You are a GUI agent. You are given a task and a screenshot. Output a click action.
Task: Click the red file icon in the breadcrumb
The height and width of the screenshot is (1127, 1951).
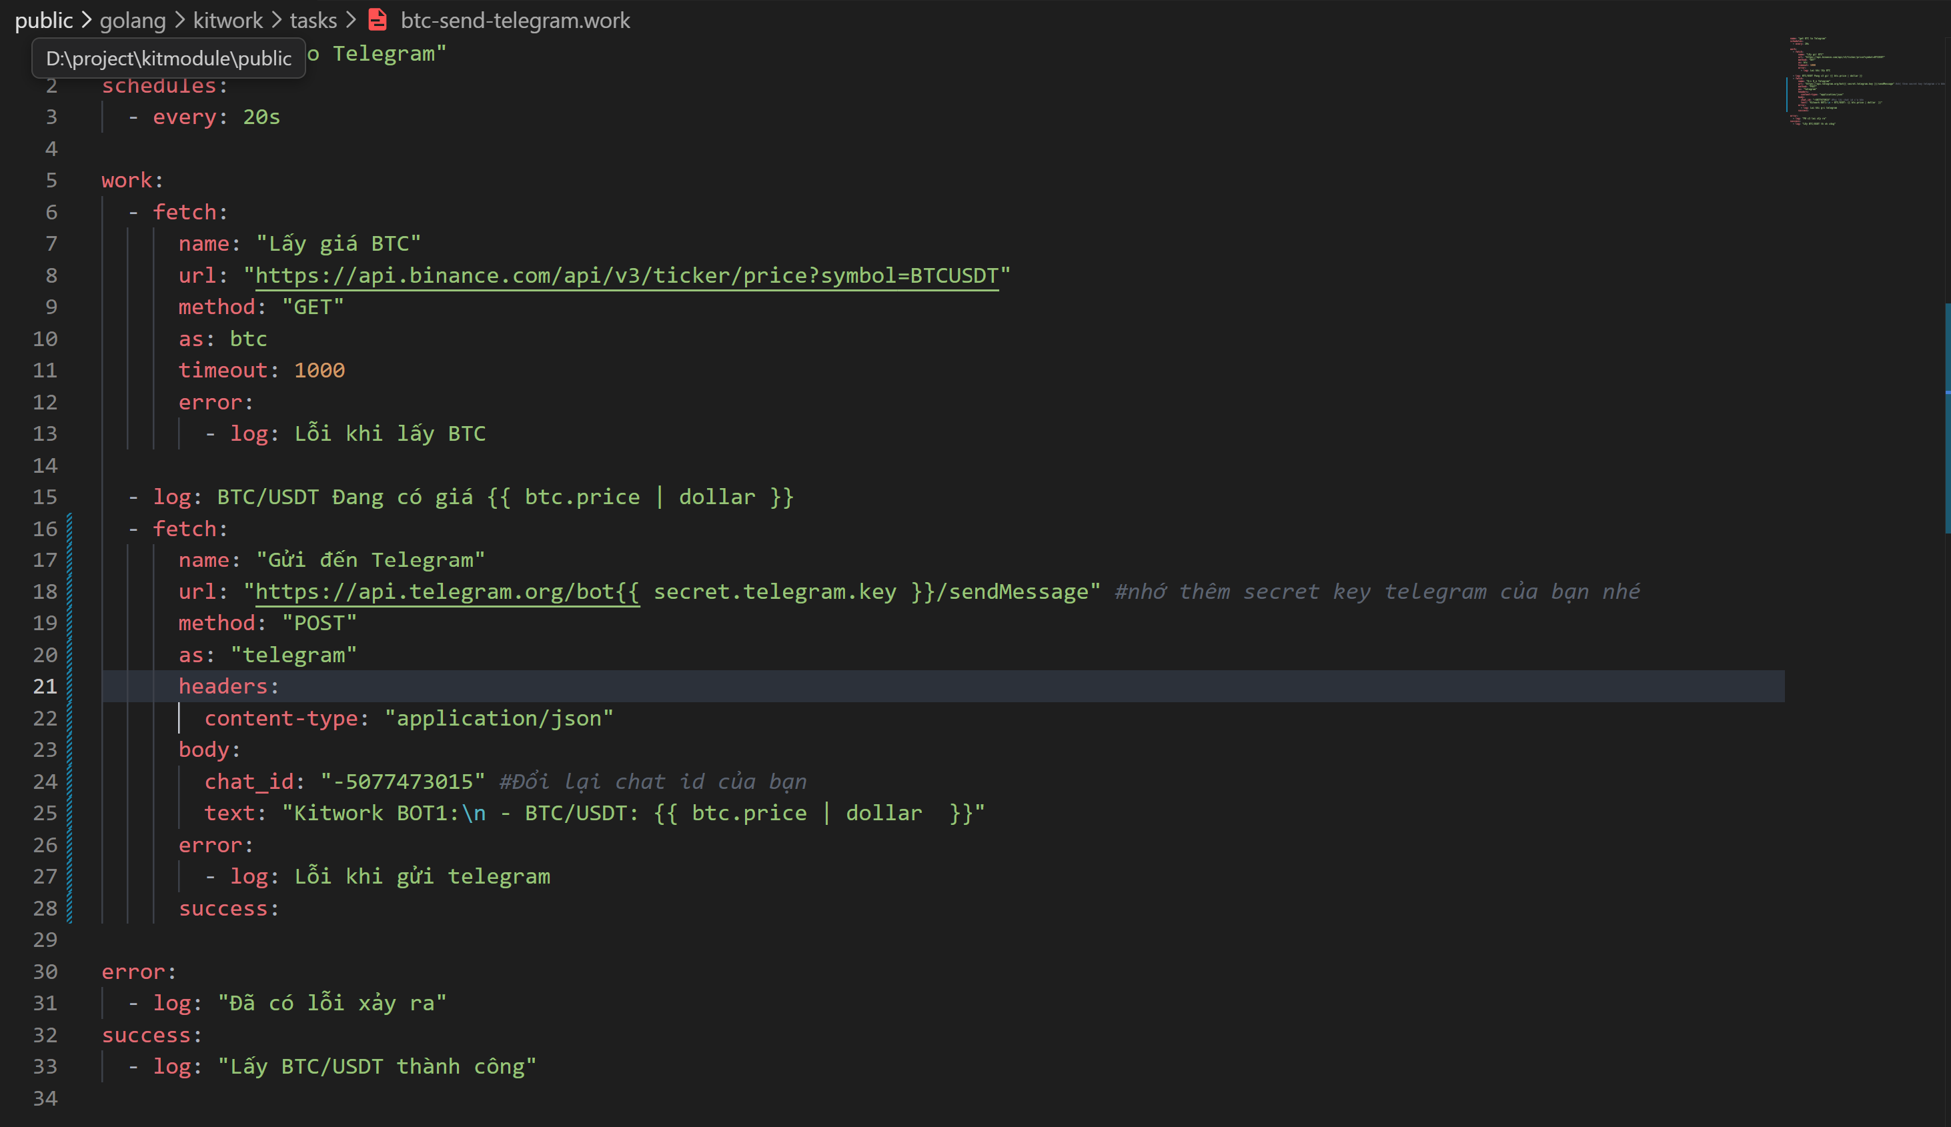(x=378, y=20)
